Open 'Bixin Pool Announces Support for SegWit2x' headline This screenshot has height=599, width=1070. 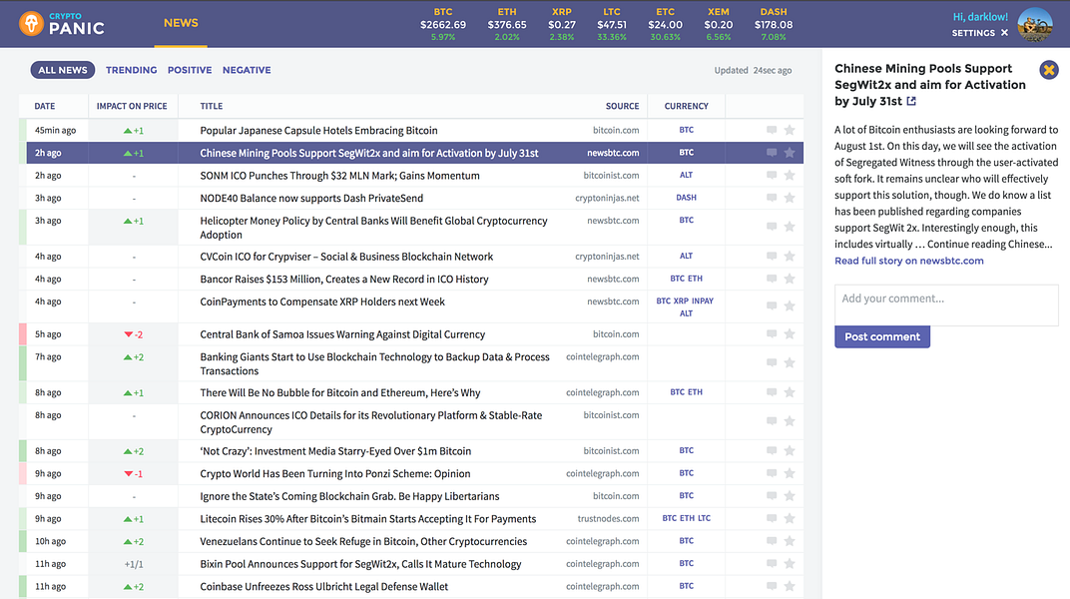[360, 563]
